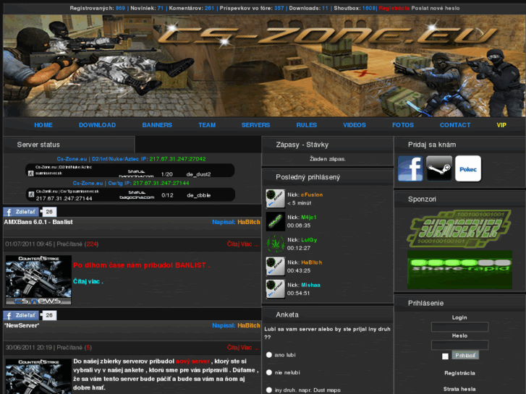Viewport: 526px width, 394px height.
Task: Click HaBitch's avatar in last logged list
Action: [x=276, y=266]
